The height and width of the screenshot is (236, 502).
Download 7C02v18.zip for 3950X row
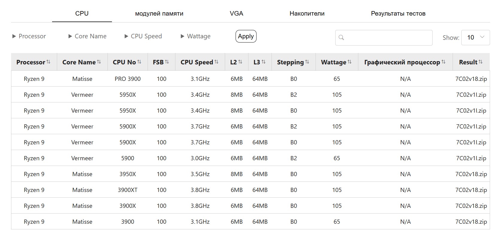(471, 174)
